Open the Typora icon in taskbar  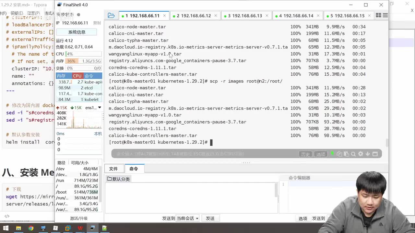55,228
